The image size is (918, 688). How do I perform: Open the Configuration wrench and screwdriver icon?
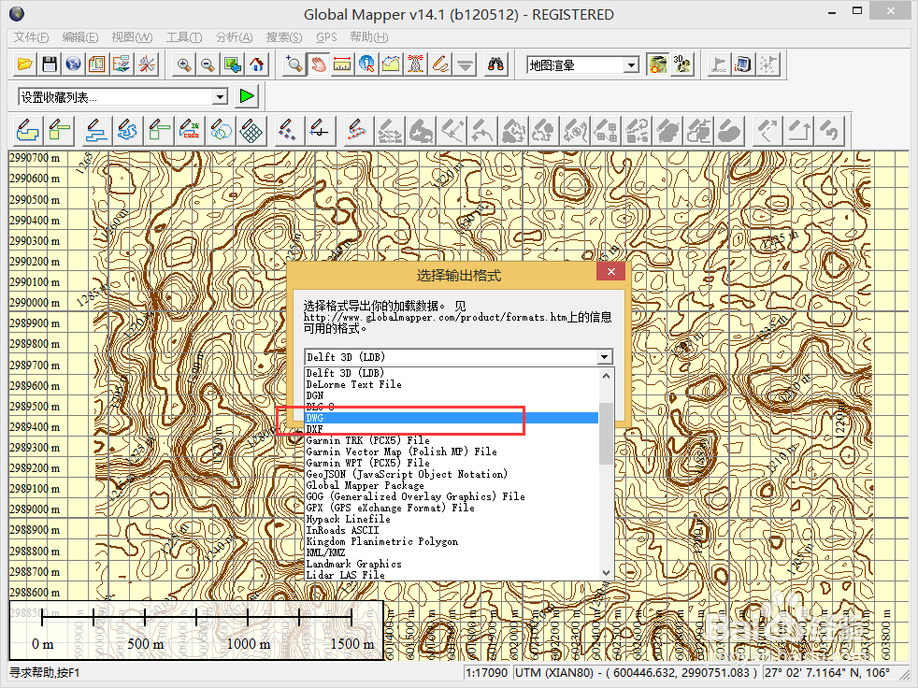(147, 64)
